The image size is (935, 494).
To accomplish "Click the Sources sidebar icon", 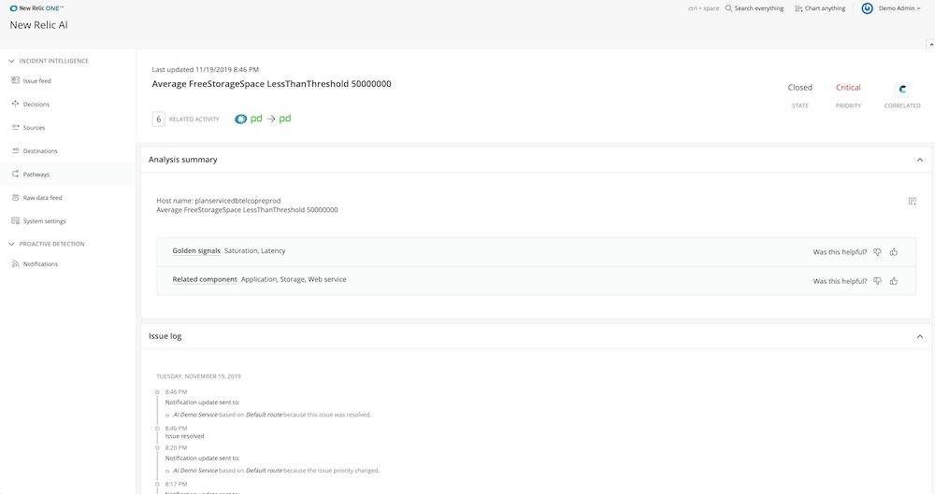I will pos(16,128).
